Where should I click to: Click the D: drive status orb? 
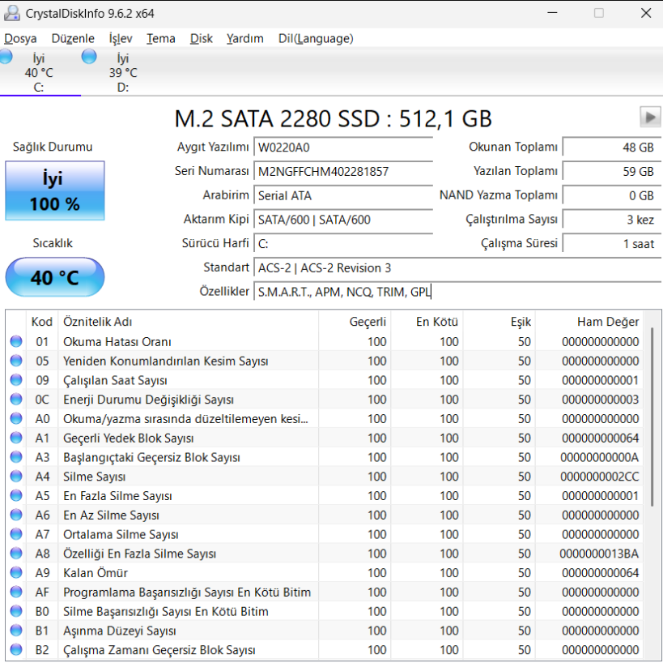point(89,56)
